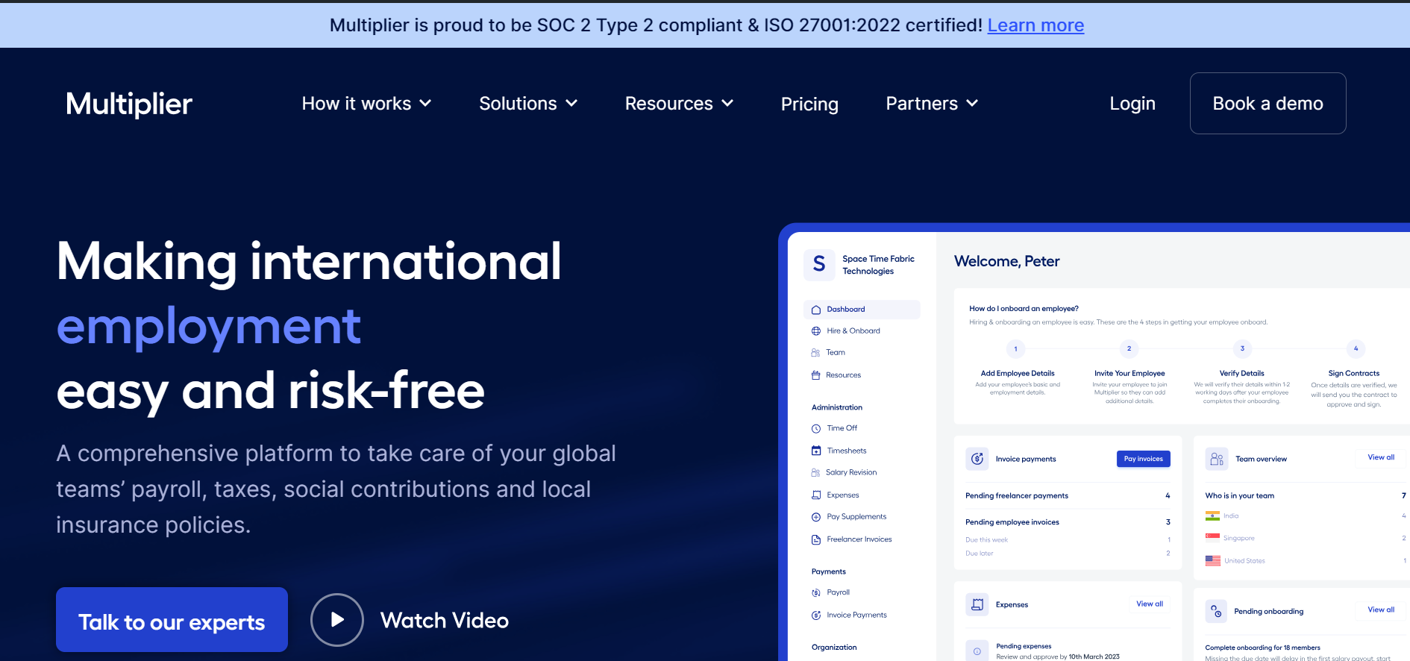The width and height of the screenshot is (1410, 661).
Task: Open Dashboard in the sidebar
Action: pyautogui.click(x=862, y=310)
